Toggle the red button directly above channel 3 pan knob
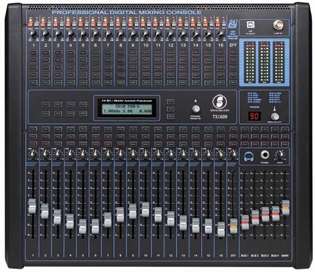315x272 pixels. [58, 144]
